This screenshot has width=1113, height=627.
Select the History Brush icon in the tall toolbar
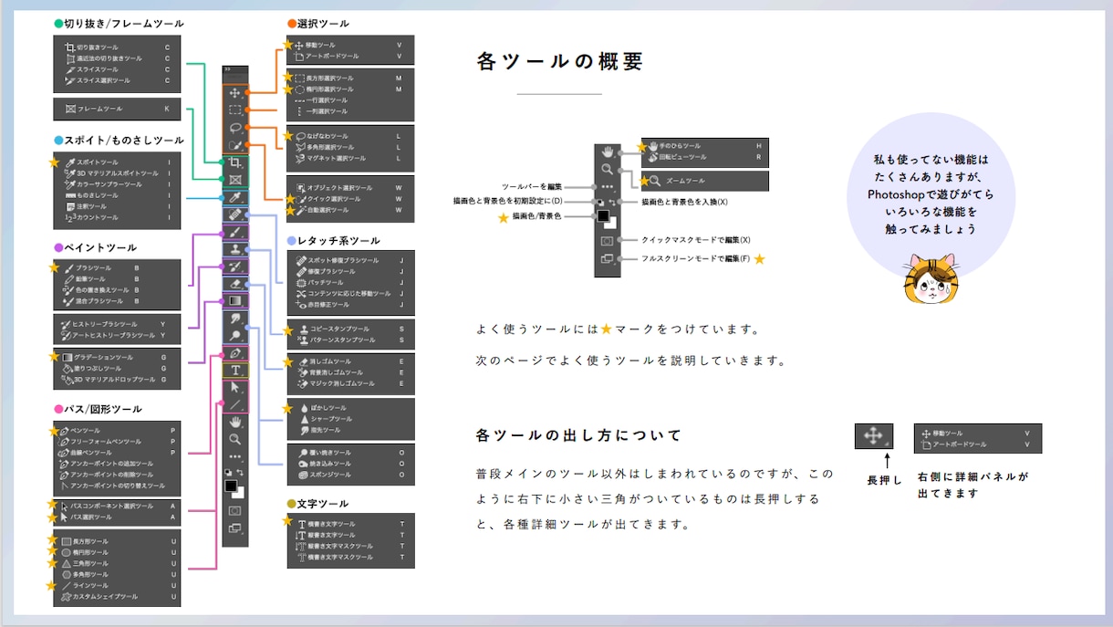(x=234, y=266)
